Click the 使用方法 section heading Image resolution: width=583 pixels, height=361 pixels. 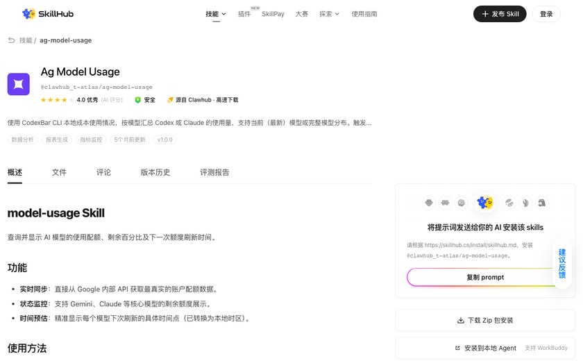27,349
